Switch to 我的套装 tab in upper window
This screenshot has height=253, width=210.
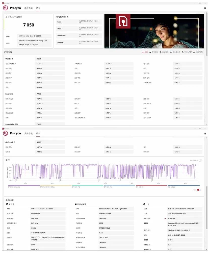(29, 8)
